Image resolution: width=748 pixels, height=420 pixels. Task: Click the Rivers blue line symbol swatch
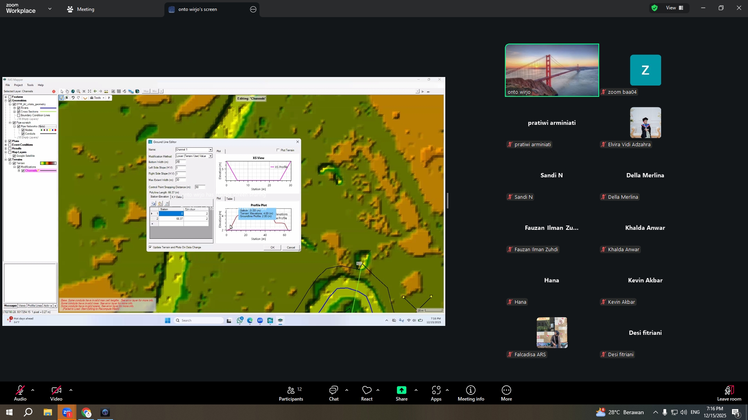point(48,108)
